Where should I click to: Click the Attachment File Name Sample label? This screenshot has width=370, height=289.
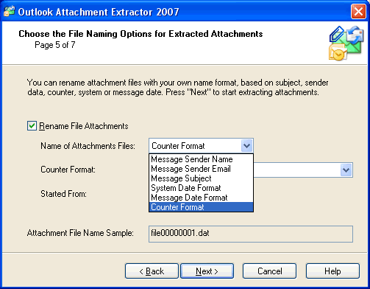pyautogui.click(x=80, y=233)
